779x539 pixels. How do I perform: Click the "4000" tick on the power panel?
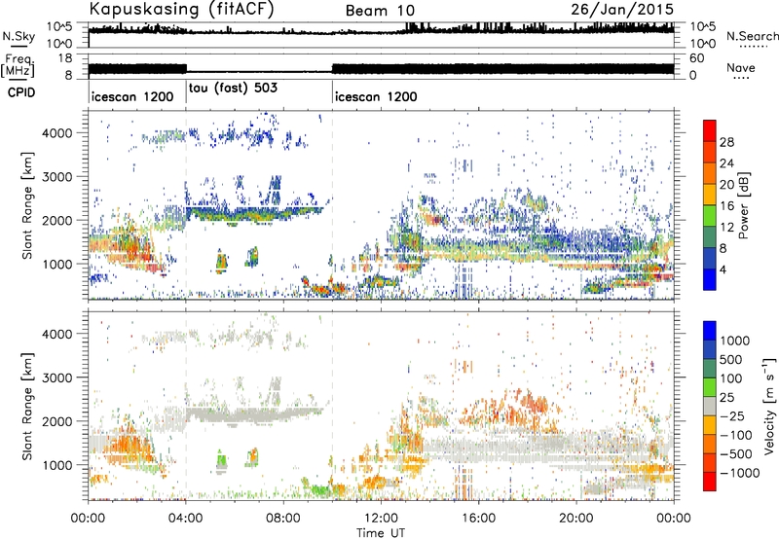click(x=56, y=133)
